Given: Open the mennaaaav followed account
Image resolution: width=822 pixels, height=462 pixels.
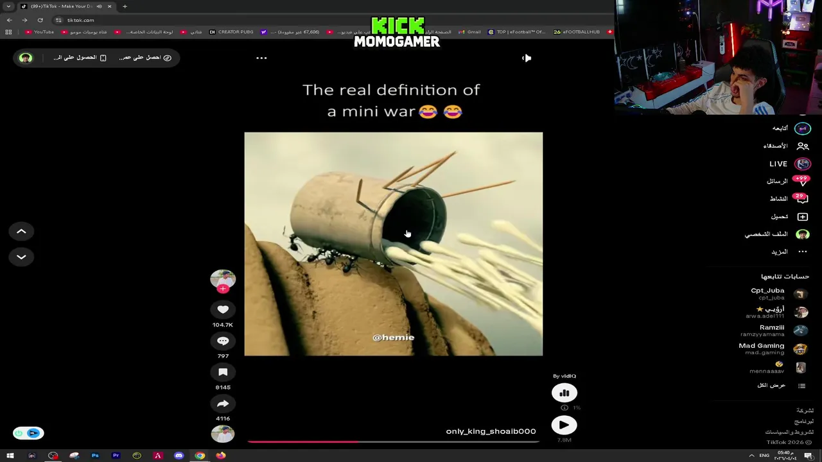Looking at the screenshot, I should tap(777, 368).
